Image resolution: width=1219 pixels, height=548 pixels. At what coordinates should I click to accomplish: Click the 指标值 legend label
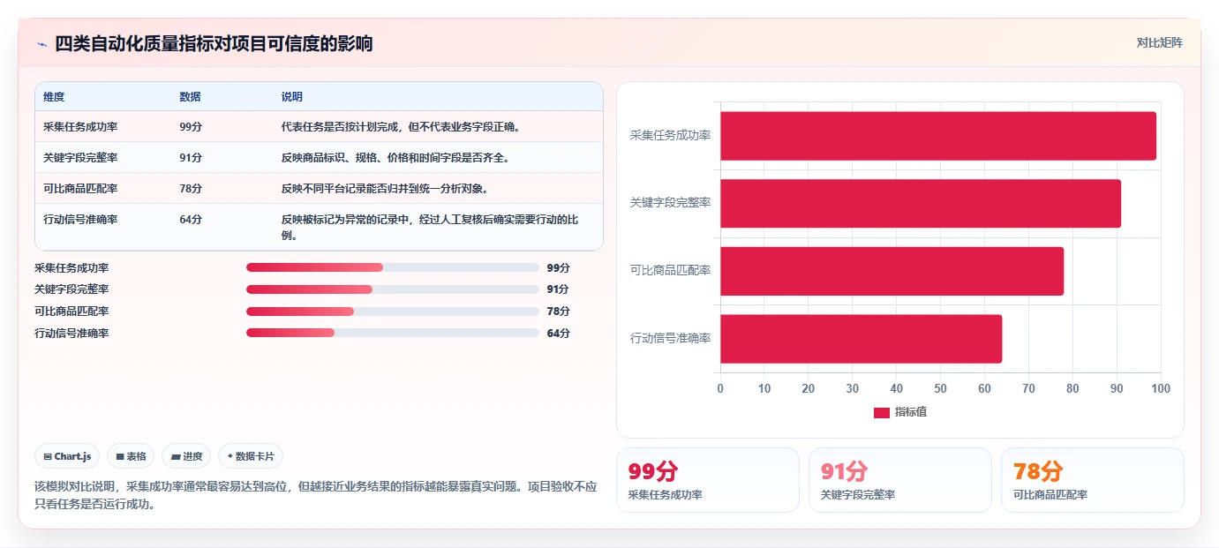pos(911,412)
